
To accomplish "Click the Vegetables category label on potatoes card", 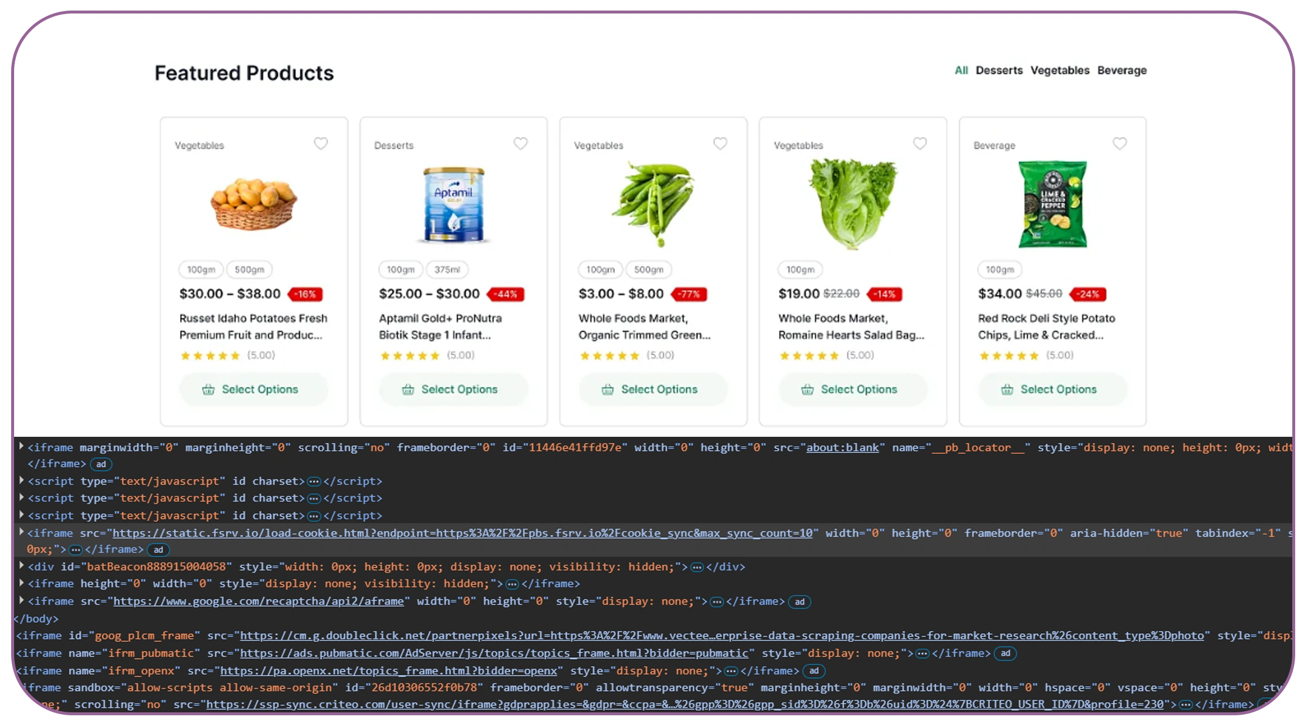I will pos(199,145).
